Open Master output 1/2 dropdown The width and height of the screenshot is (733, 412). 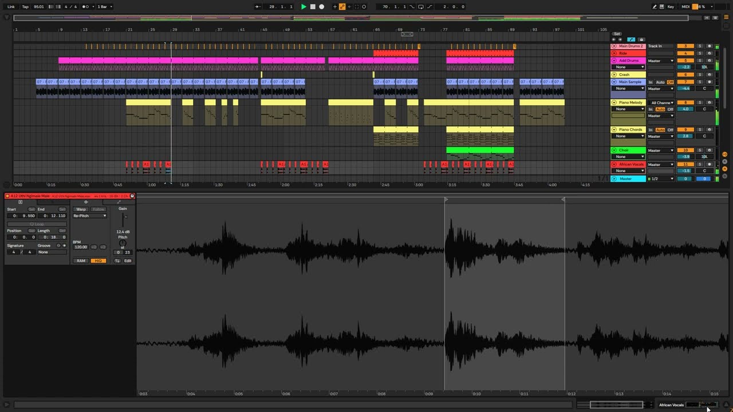pos(661,179)
